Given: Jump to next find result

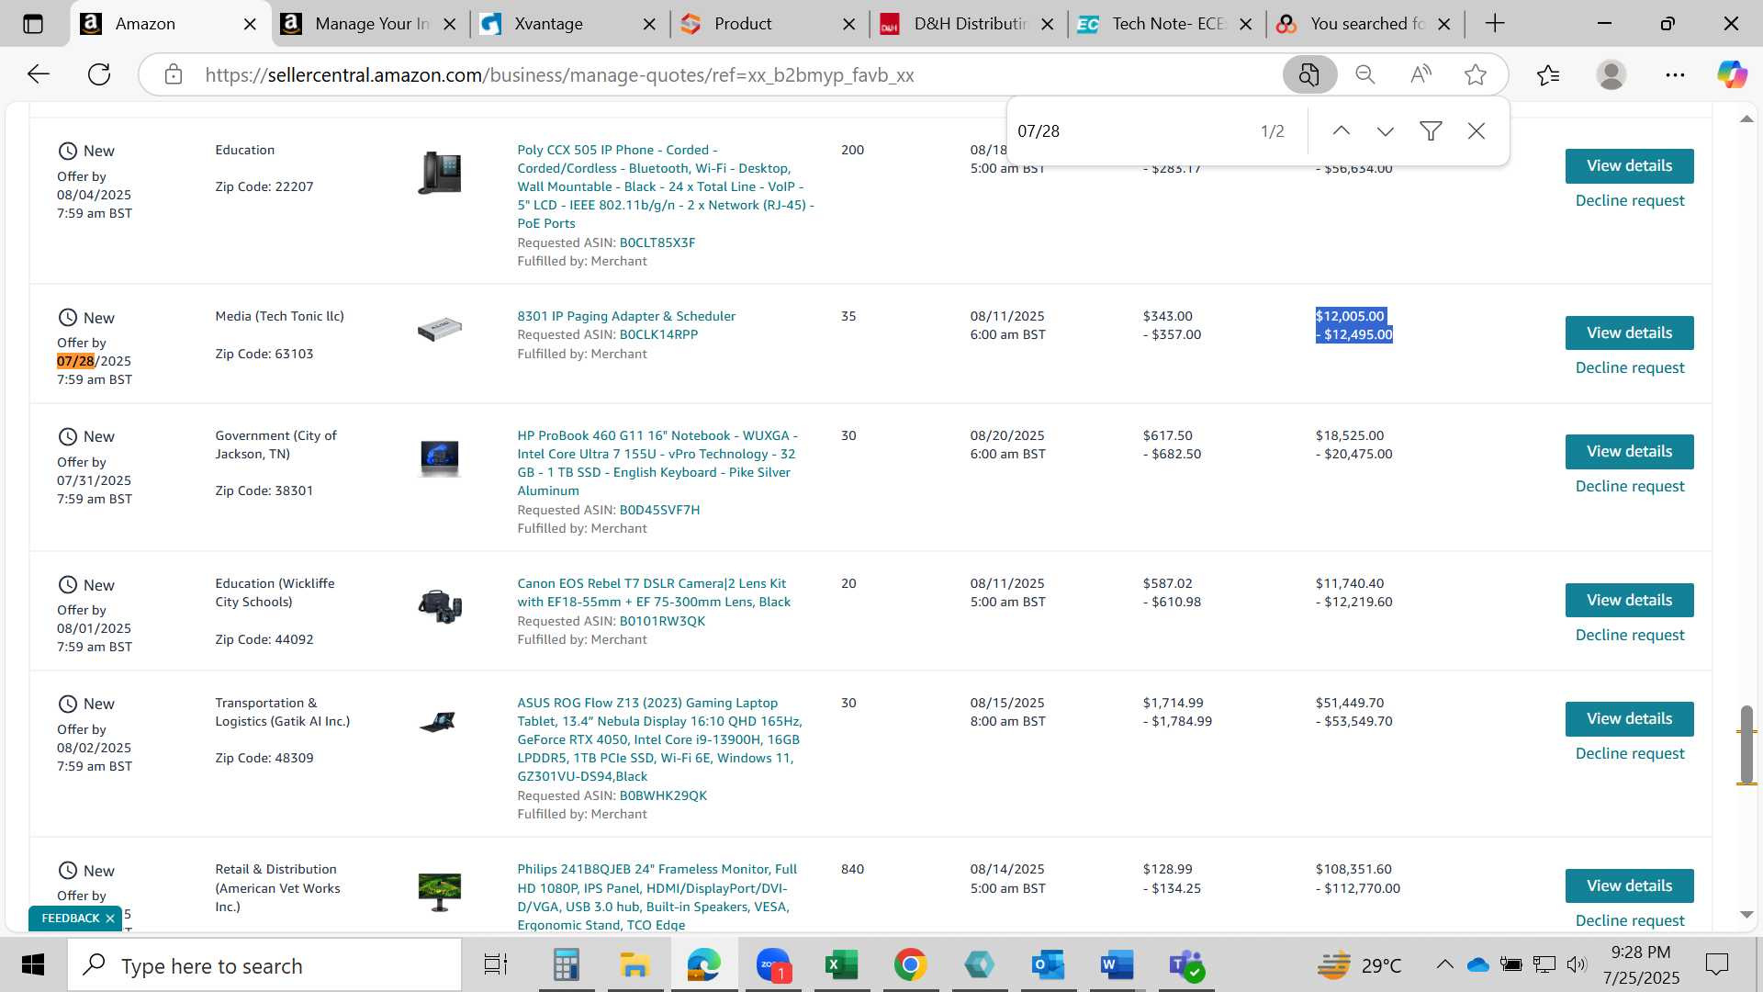Looking at the screenshot, I should click(x=1386, y=131).
